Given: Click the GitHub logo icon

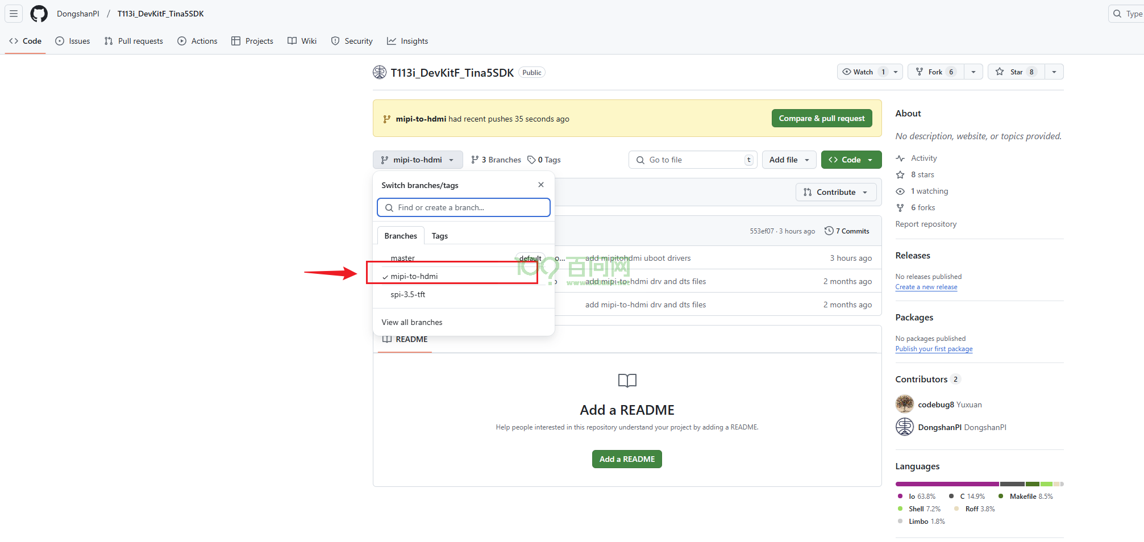Looking at the screenshot, I should 39,14.
